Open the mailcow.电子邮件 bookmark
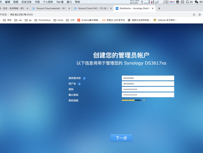This screenshot has width=203, height=153. pos(165,20)
